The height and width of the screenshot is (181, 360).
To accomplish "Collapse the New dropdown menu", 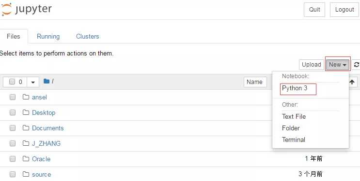I will pyautogui.click(x=338, y=65).
